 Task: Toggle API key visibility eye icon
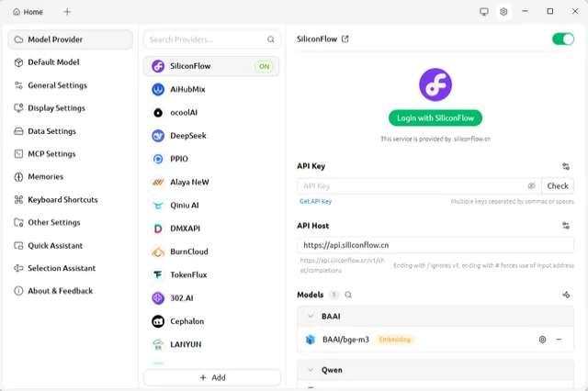pyautogui.click(x=531, y=186)
